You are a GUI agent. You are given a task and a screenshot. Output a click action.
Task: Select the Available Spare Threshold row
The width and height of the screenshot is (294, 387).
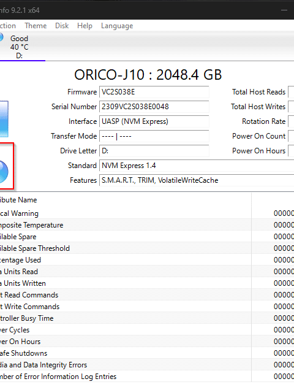pyautogui.click(x=147, y=248)
